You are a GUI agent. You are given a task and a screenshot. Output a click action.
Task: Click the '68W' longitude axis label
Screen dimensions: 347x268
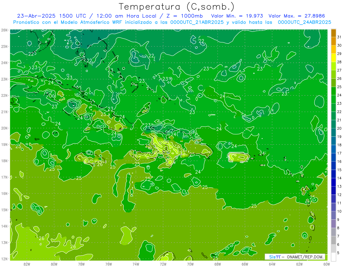coord(218,264)
